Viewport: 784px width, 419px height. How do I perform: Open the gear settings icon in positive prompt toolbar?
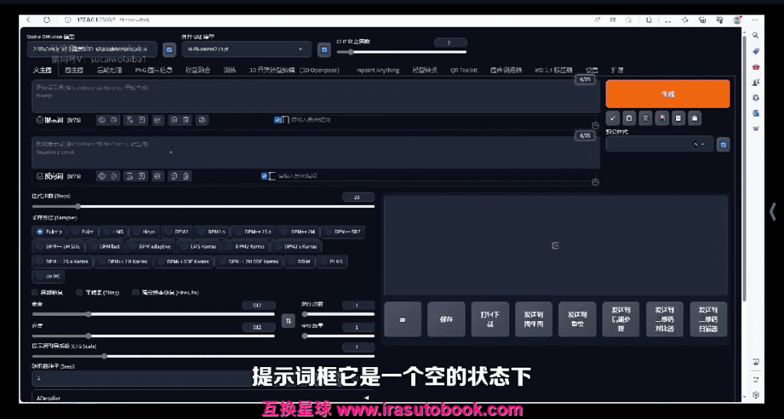113,120
